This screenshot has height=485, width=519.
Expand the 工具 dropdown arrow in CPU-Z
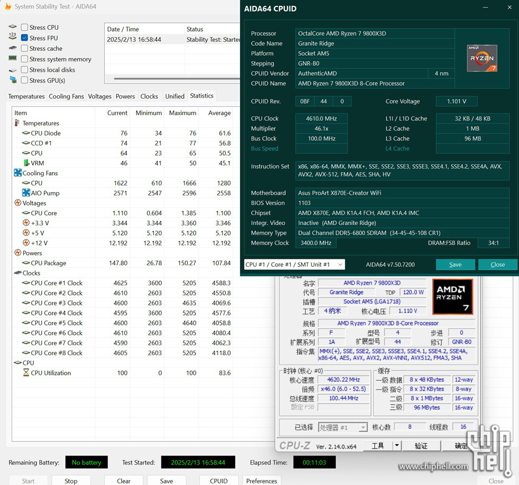397,445
